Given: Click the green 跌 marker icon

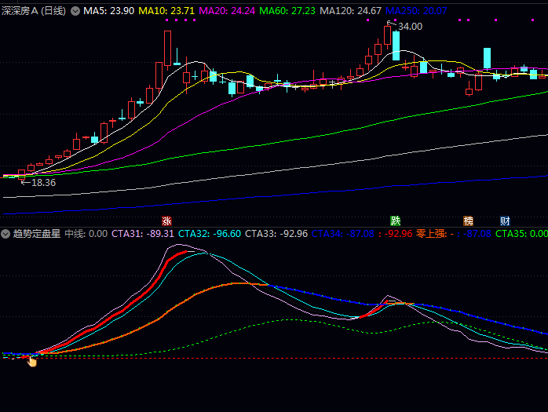Looking at the screenshot, I should tap(396, 221).
